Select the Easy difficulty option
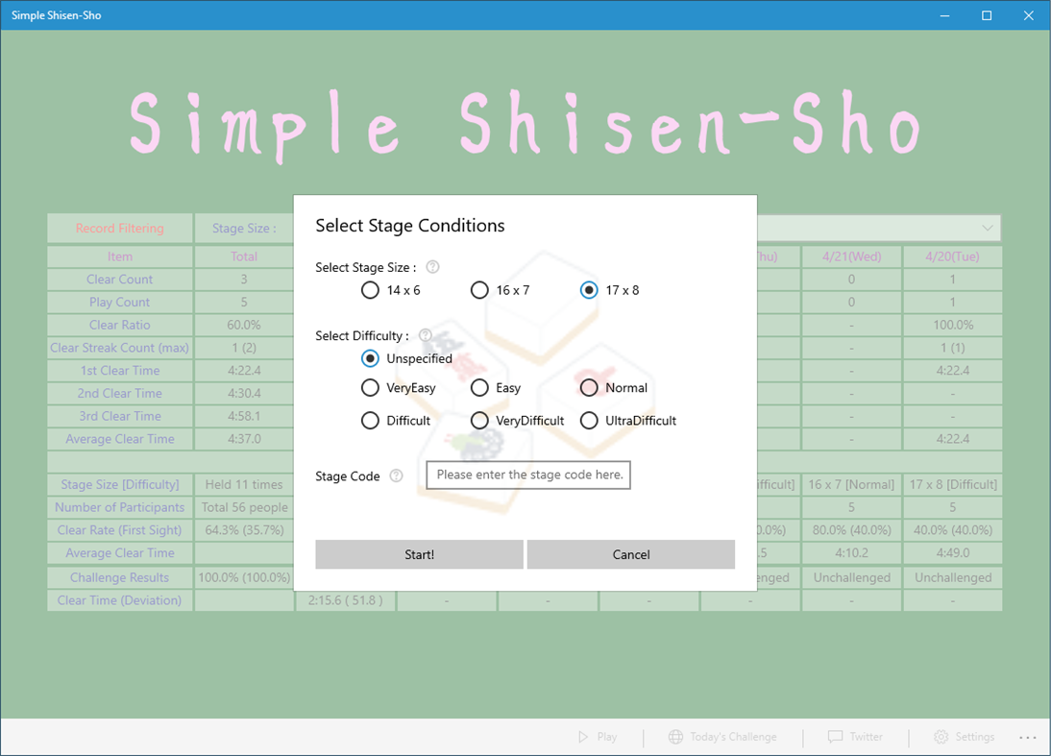The image size is (1051, 756). pos(479,387)
